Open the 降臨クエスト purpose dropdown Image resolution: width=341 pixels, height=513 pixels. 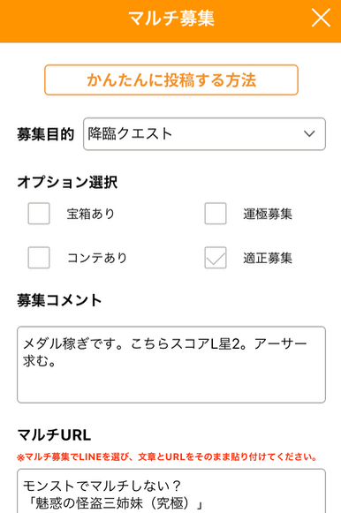pos(204,134)
